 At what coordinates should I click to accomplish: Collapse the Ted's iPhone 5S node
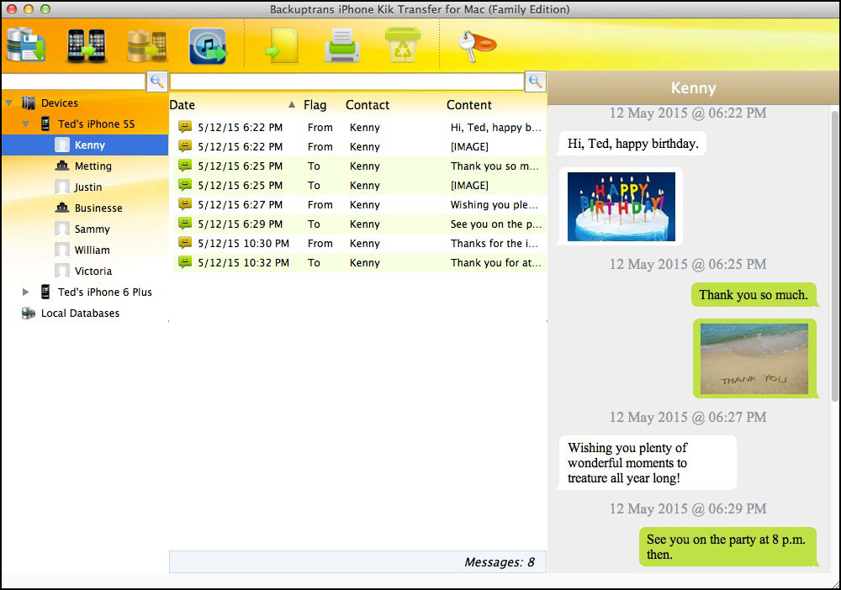pyautogui.click(x=25, y=124)
